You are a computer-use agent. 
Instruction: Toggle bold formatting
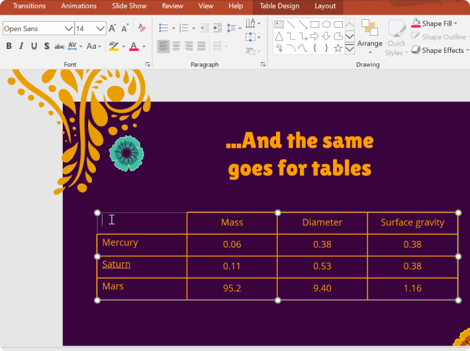[x=9, y=46]
